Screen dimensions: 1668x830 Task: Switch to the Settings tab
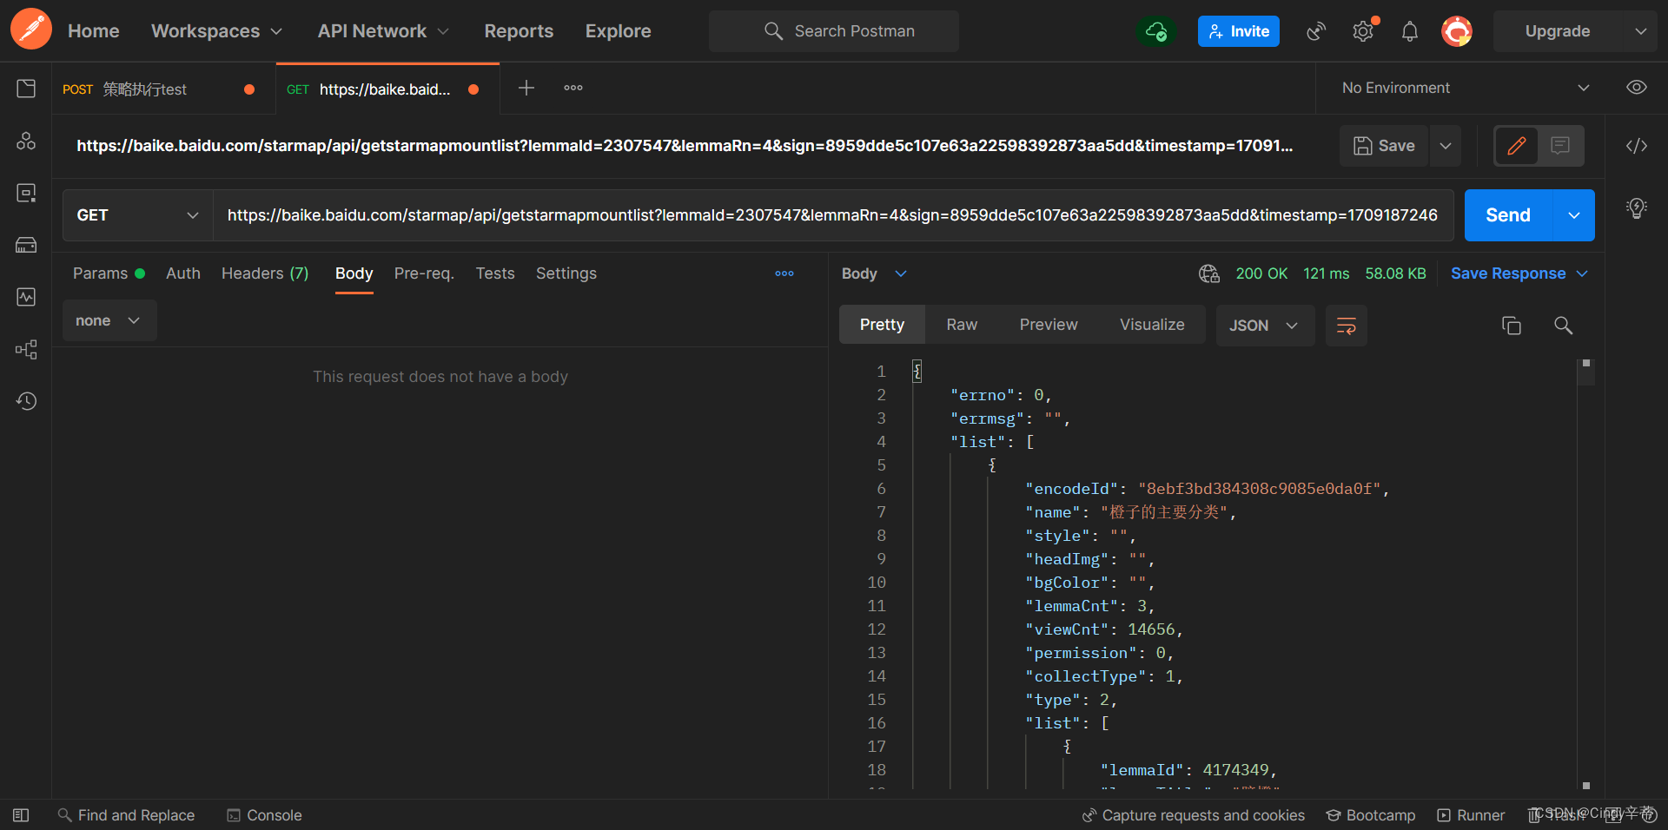click(566, 273)
